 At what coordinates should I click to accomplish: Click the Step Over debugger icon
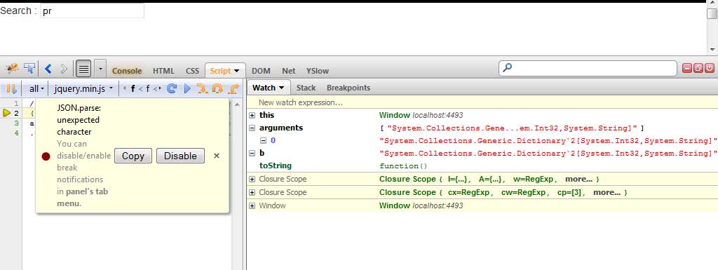[x=217, y=89]
